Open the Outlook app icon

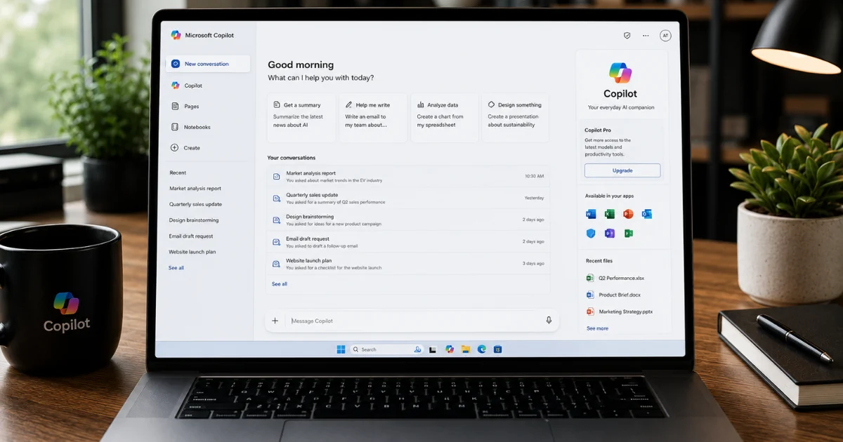click(647, 214)
